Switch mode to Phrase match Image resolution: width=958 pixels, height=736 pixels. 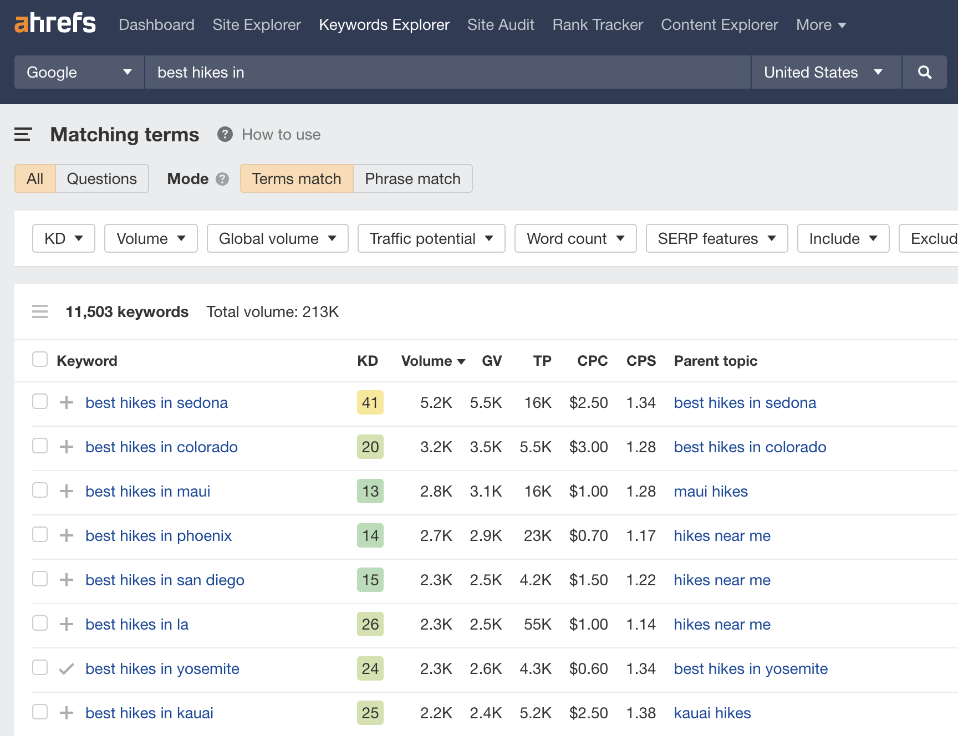412,178
